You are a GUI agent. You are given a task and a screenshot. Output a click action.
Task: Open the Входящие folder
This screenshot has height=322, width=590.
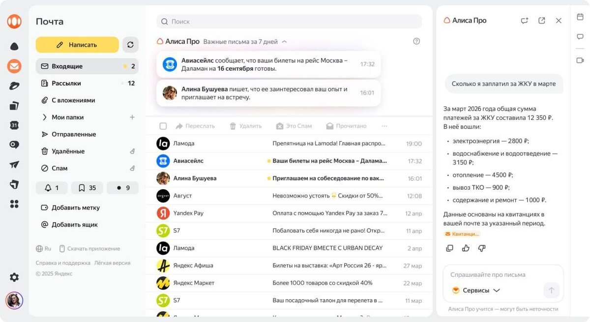87,66
